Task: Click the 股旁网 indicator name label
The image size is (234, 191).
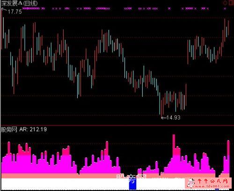Action: point(9,129)
